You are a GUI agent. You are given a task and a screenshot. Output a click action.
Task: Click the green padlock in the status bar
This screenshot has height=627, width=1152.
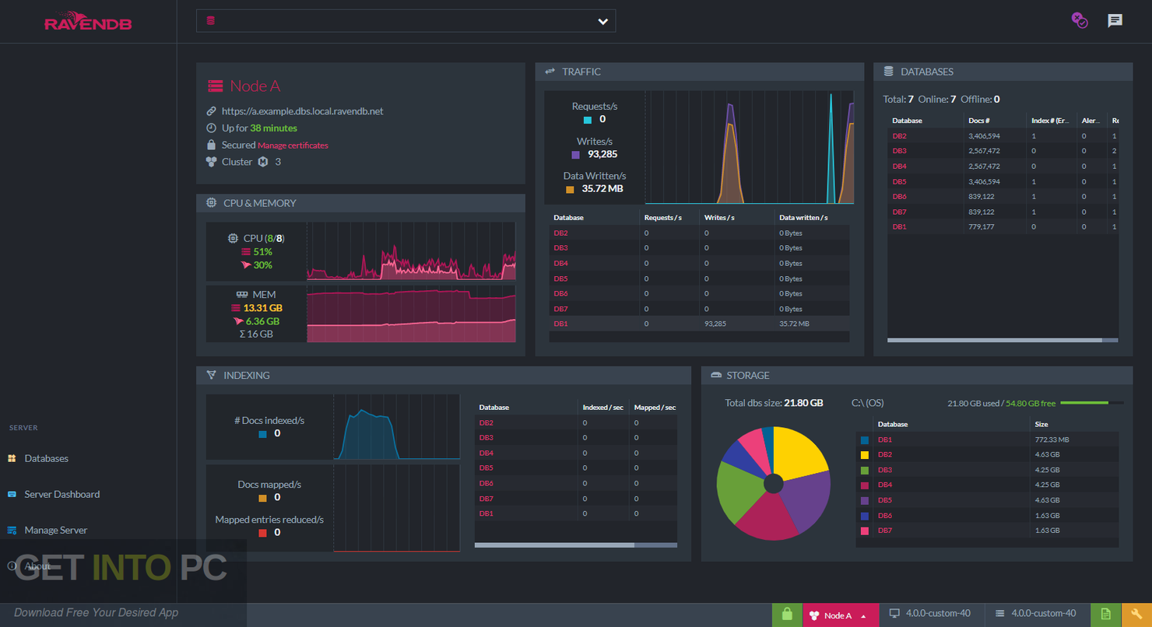pyautogui.click(x=786, y=614)
